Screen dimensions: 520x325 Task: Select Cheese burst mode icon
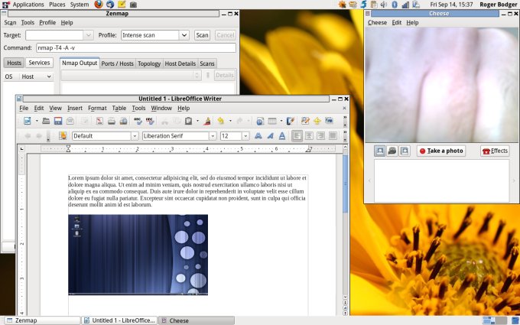(405, 151)
